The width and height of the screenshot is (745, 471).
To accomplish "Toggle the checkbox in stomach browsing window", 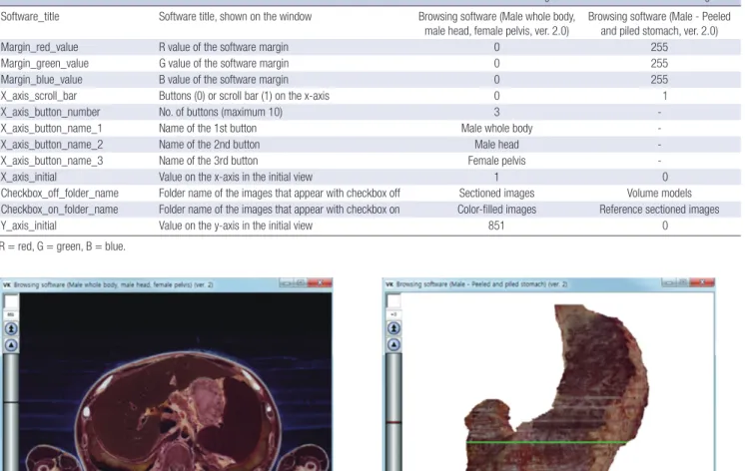I will [393, 301].
